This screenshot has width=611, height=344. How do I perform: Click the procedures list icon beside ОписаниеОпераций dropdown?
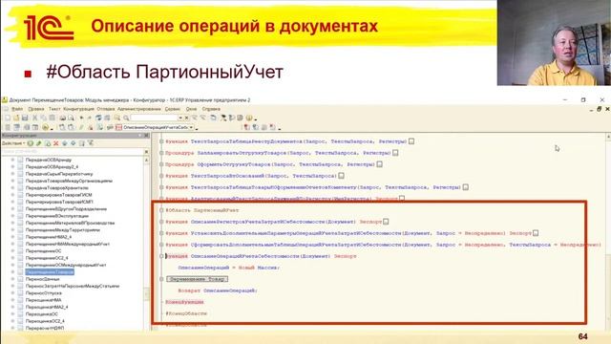tap(118, 127)
